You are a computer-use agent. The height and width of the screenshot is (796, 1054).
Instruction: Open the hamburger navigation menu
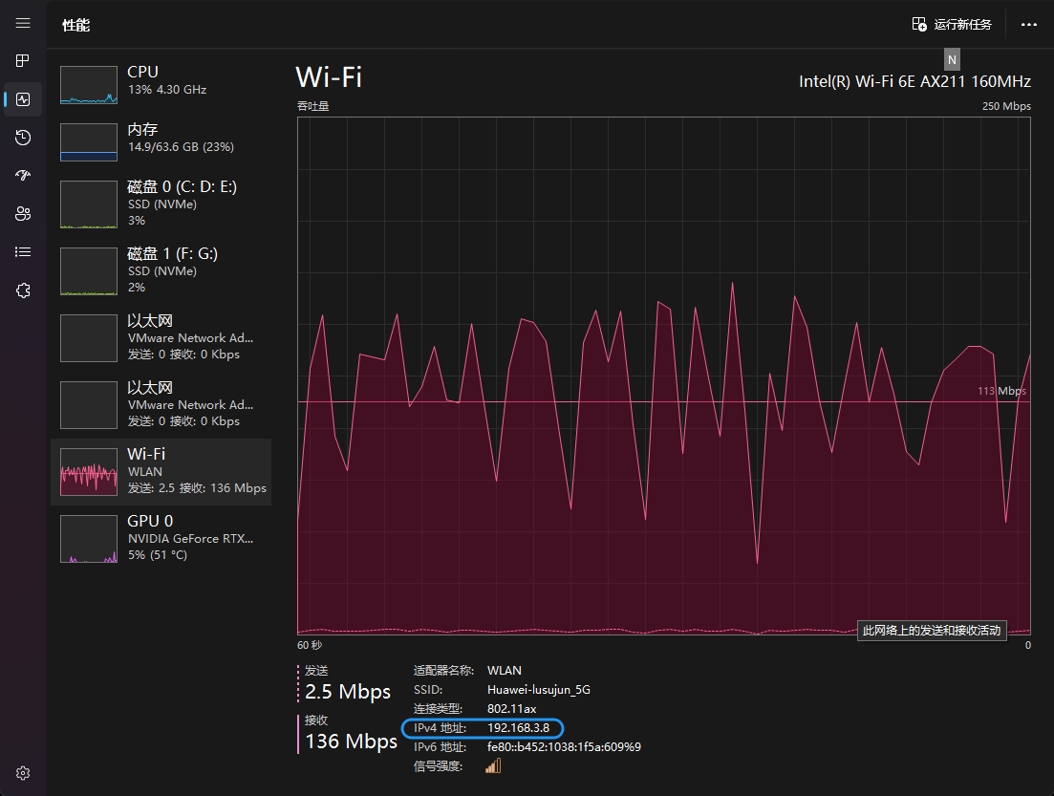(23, 24)
